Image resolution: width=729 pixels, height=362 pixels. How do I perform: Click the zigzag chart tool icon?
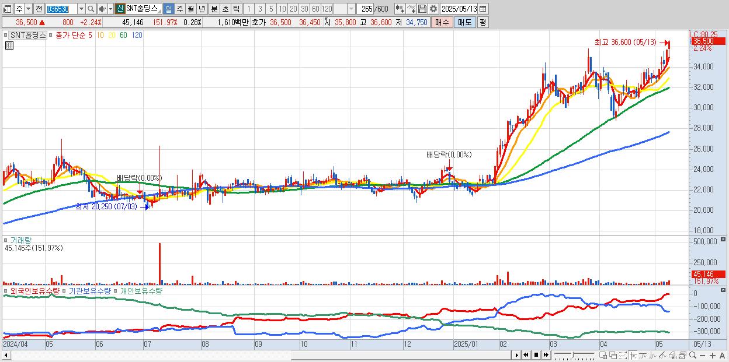click(x=652, y=356)
